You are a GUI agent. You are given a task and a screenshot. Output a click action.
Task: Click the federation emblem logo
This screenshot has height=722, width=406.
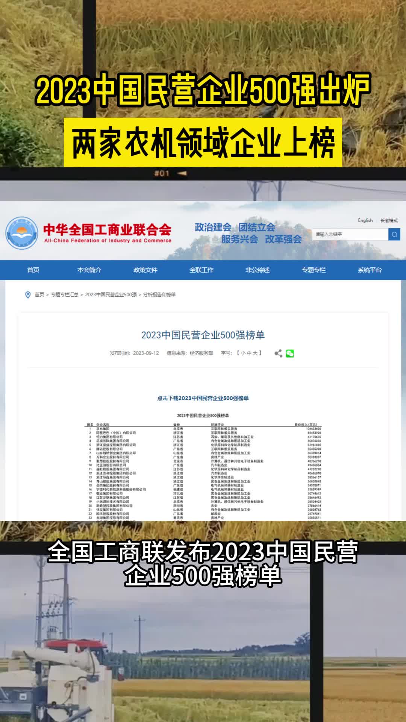pos(22,233)
